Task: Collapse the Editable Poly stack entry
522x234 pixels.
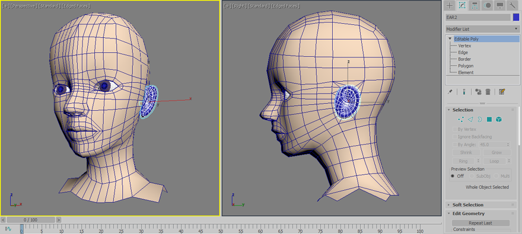Action: tap(450, 39)
